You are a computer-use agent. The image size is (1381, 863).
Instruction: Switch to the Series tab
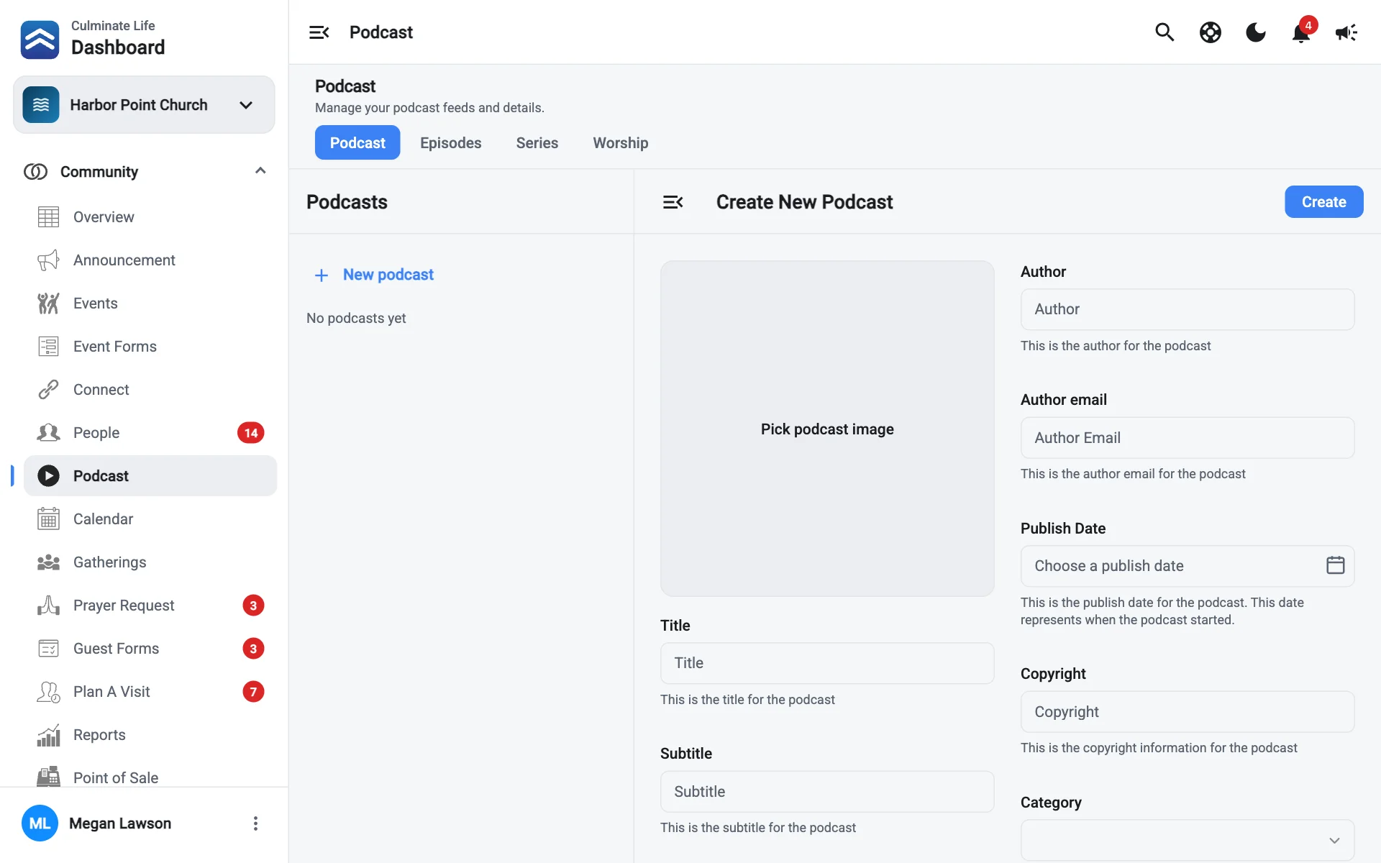pyautogui.click(x=537, y=143)
